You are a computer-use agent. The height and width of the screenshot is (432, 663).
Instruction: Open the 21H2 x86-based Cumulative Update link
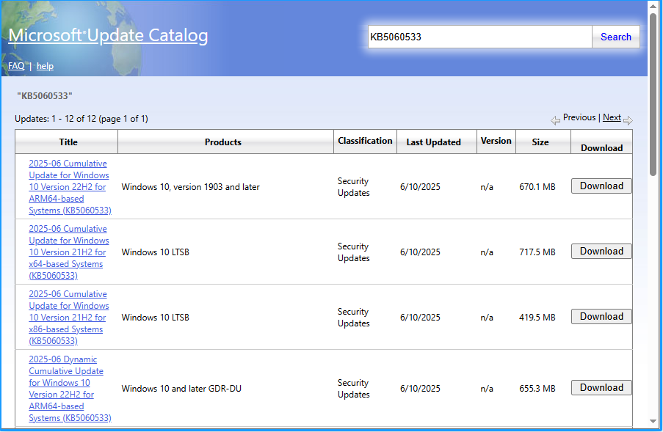pos(68,317)
